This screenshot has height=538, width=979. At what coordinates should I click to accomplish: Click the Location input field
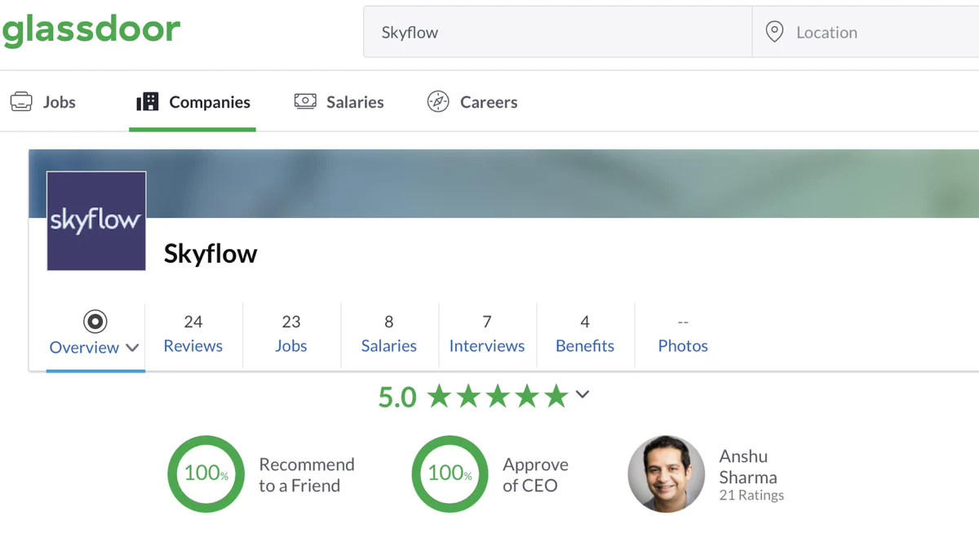point(866,32)
